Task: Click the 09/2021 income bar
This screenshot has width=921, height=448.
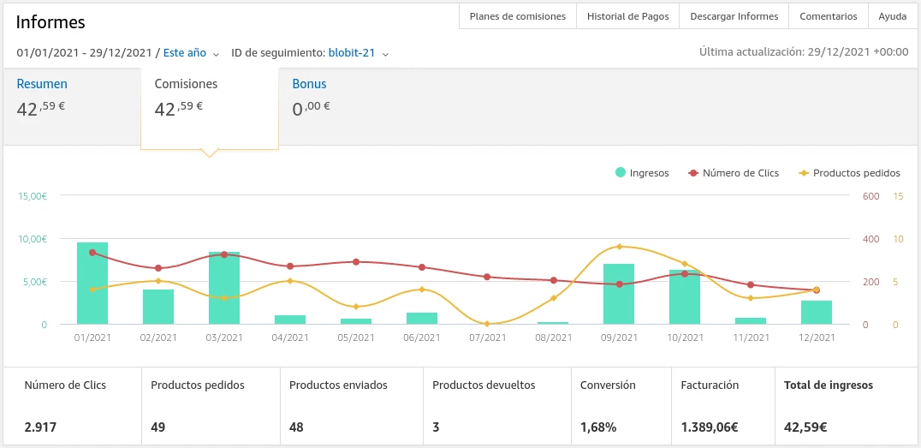Action: pos(619,294)
